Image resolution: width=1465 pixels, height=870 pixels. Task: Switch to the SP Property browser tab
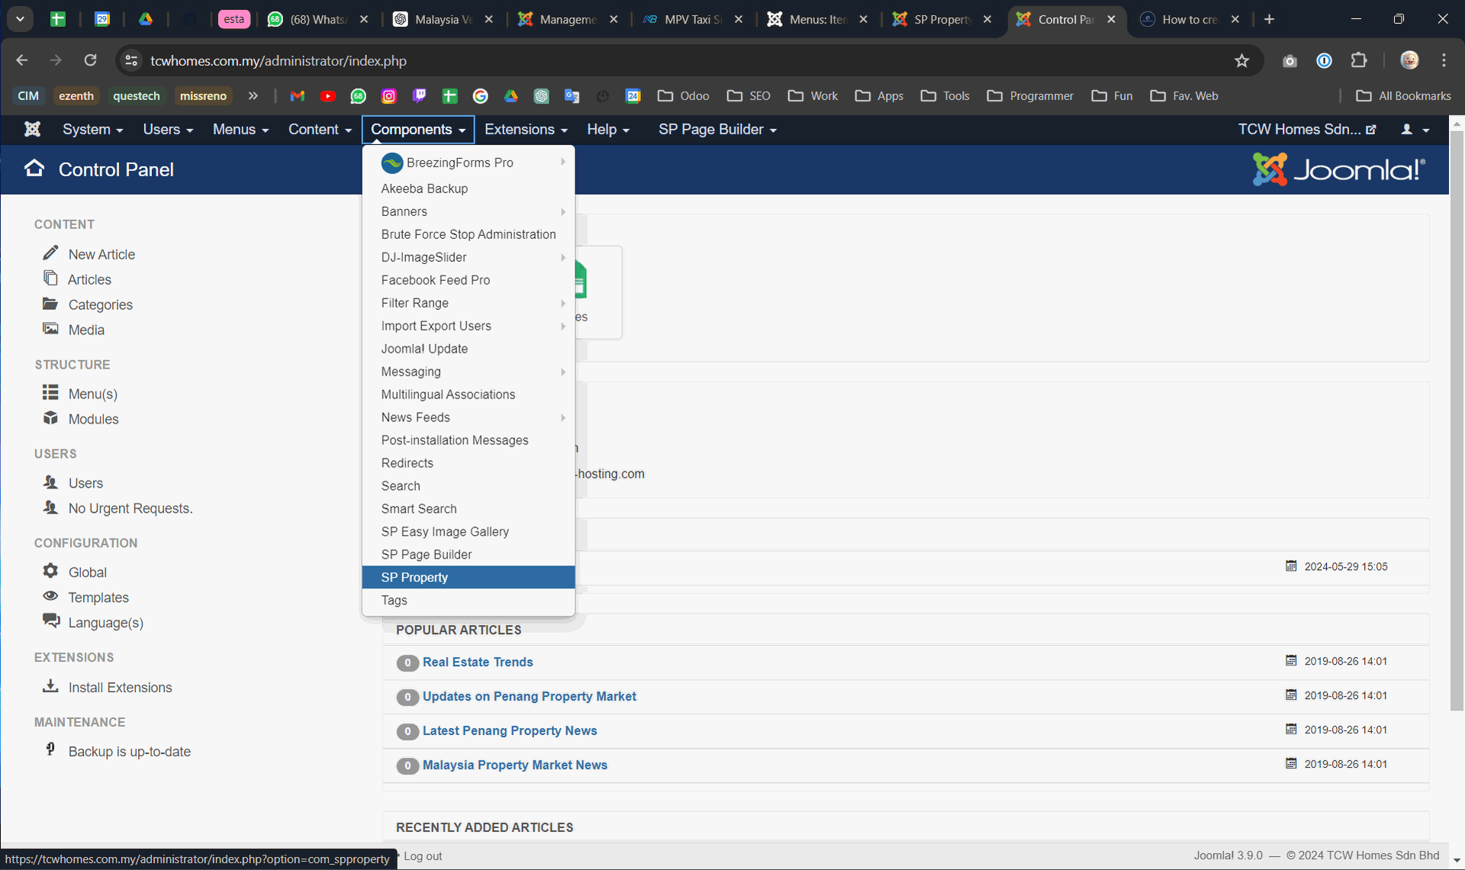point(942,19)
